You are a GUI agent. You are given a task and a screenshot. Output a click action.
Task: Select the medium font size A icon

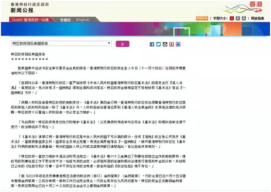pos(238,18)
